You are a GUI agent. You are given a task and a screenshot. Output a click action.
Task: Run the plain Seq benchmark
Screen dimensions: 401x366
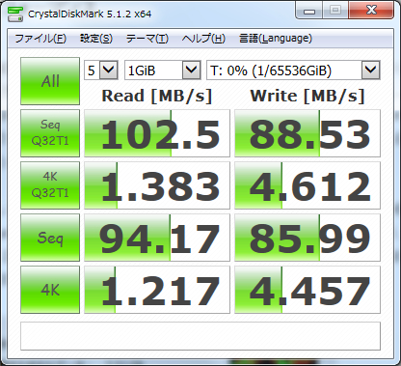pos(50,238)
